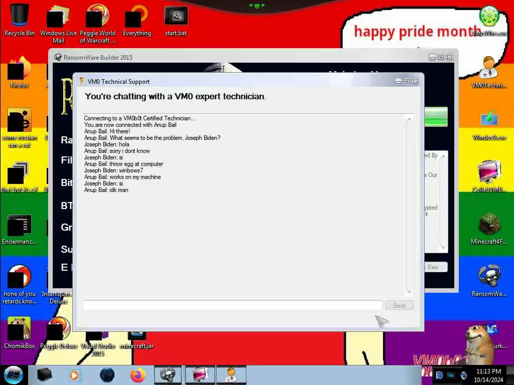
Task: Click 'You are now connected with Anup Bail'
Action: (x=130, y=125)
